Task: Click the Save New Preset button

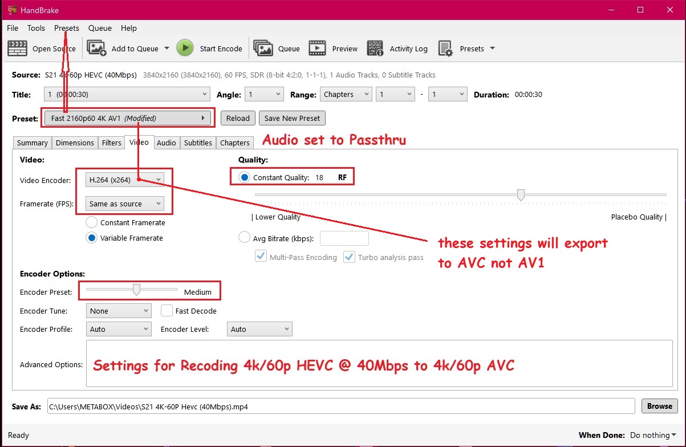Action: click(293, 118)
